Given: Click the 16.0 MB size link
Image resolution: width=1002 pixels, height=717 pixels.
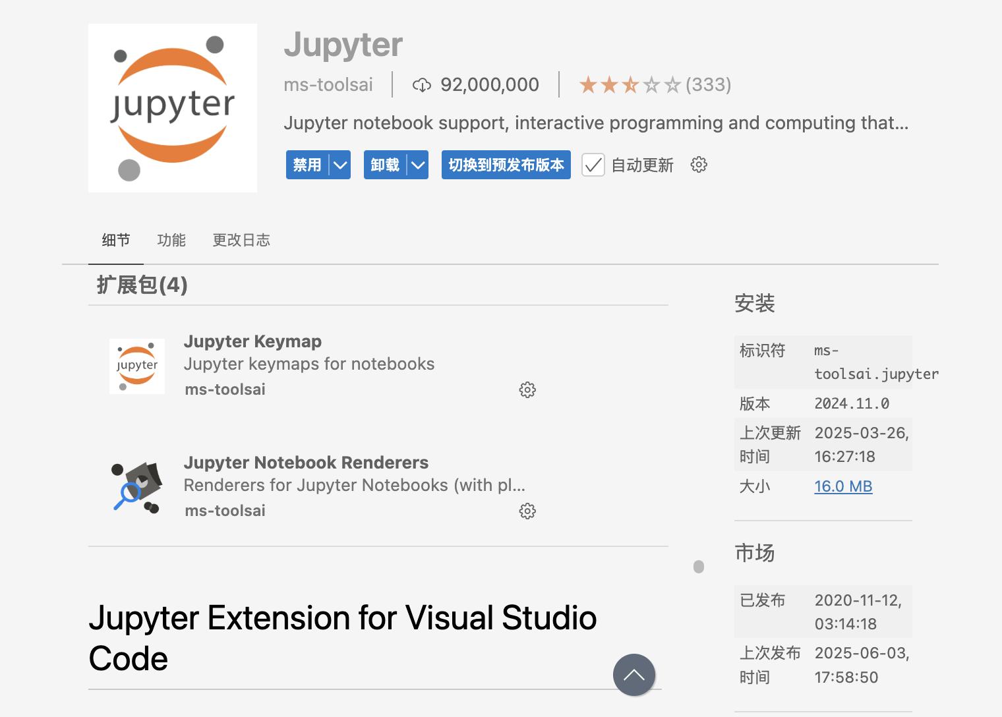Looking at the screenshot, I should (843, 486).
